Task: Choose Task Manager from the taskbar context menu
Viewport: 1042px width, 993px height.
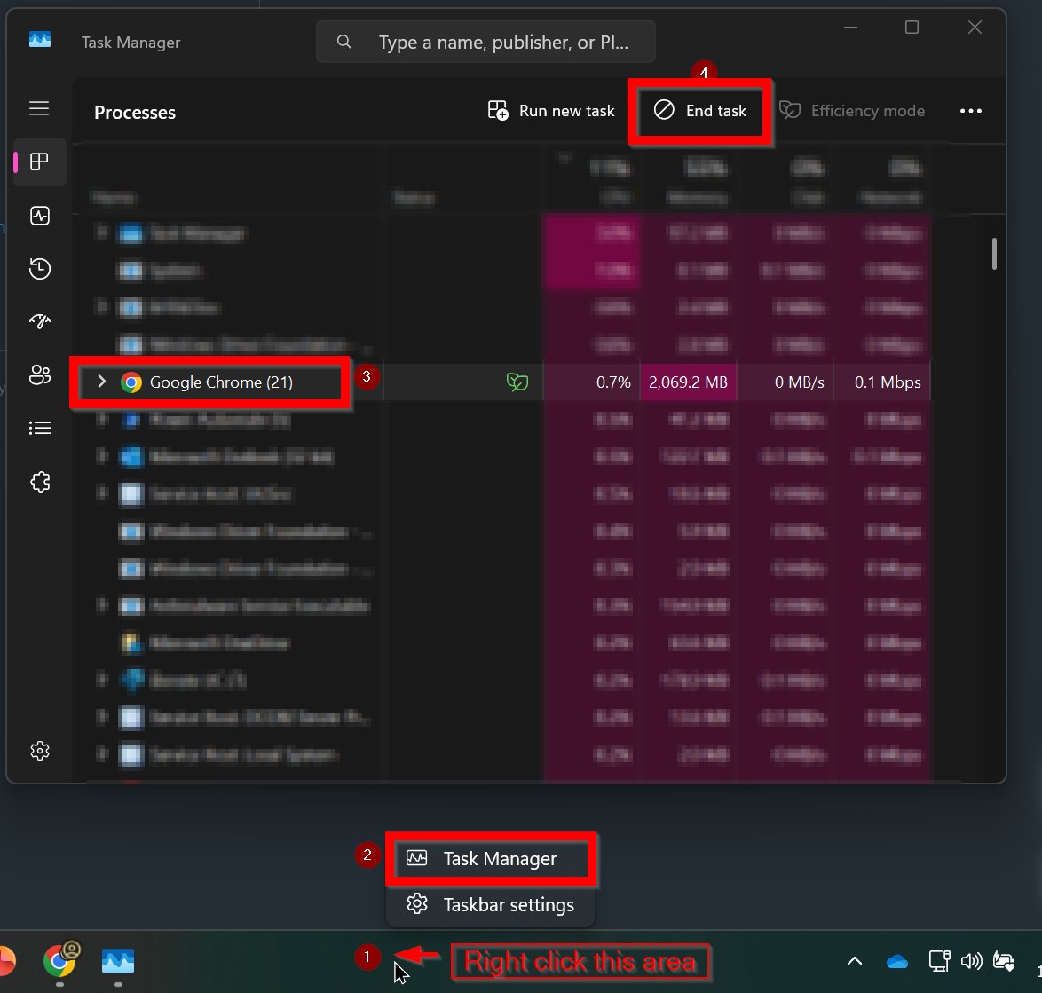Action: tap(491, 859)
